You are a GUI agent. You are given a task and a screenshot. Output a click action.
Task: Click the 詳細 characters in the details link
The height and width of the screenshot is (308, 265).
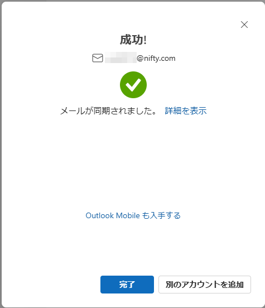click(x=173, y=111)
